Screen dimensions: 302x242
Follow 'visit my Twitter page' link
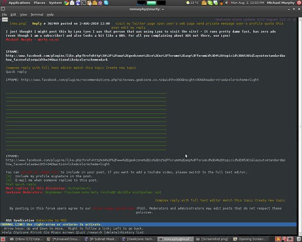(x=135, y=24)
